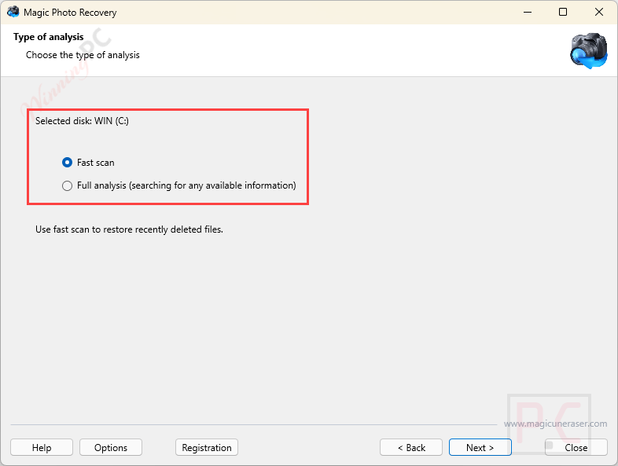Open the Registration dialog button
The width and height of the screenshot is (618, 466).
pyautogui.click(x=207, y=447)
